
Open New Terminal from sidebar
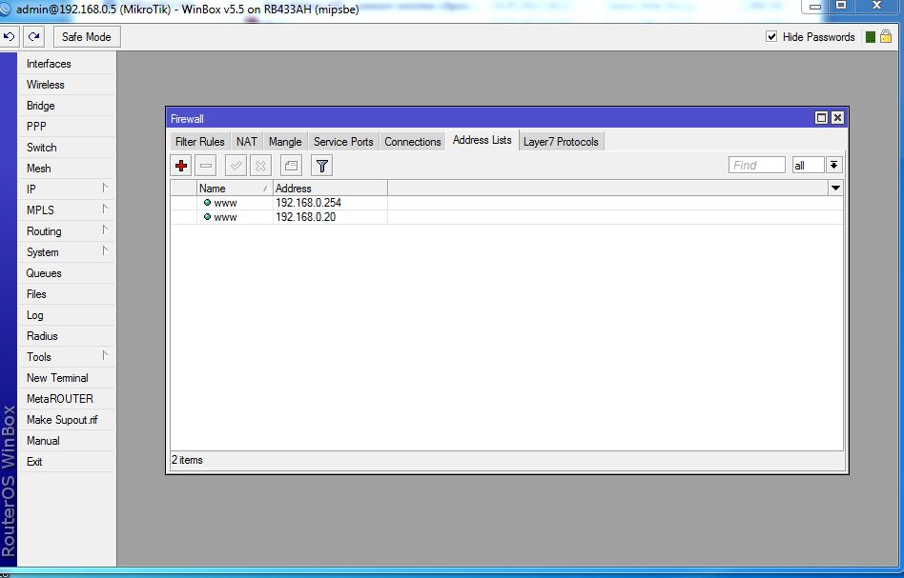57,378
